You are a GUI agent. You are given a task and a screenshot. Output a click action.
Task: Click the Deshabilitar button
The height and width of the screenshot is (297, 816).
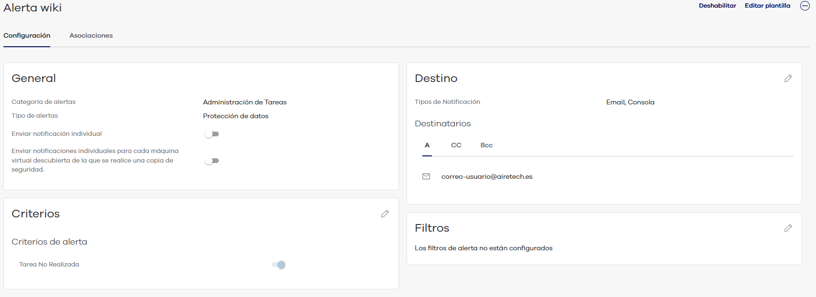(x=717, y=6)
